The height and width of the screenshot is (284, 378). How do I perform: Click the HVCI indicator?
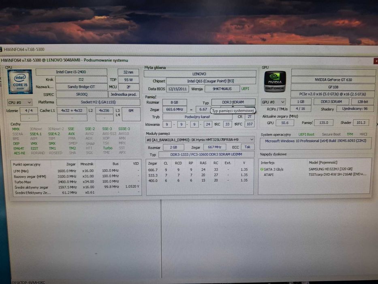(x=363, y=134)
